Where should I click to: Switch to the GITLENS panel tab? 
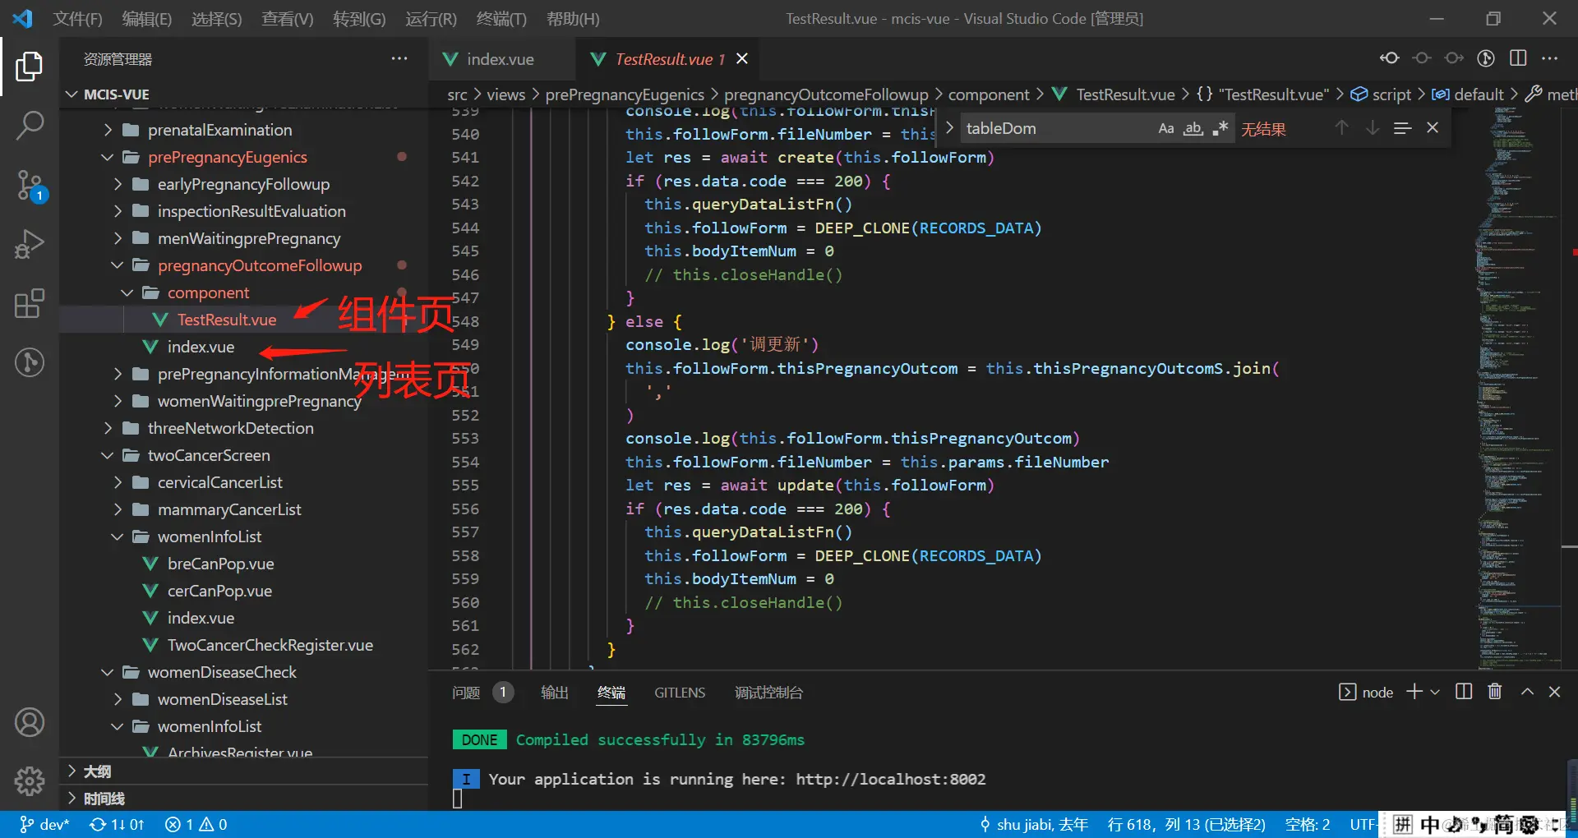680,693
